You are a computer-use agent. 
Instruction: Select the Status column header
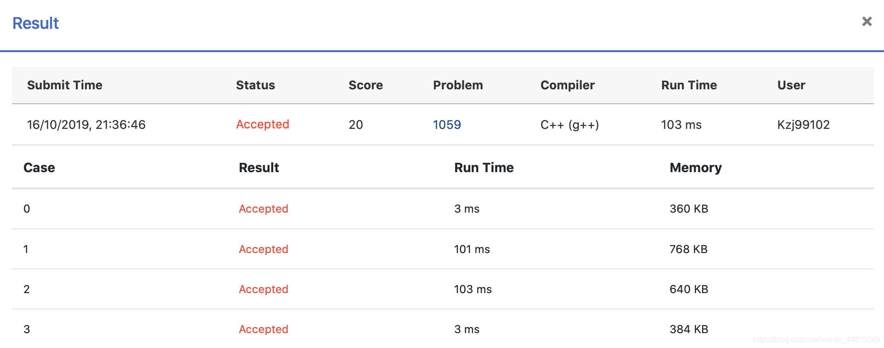[255, 85]
